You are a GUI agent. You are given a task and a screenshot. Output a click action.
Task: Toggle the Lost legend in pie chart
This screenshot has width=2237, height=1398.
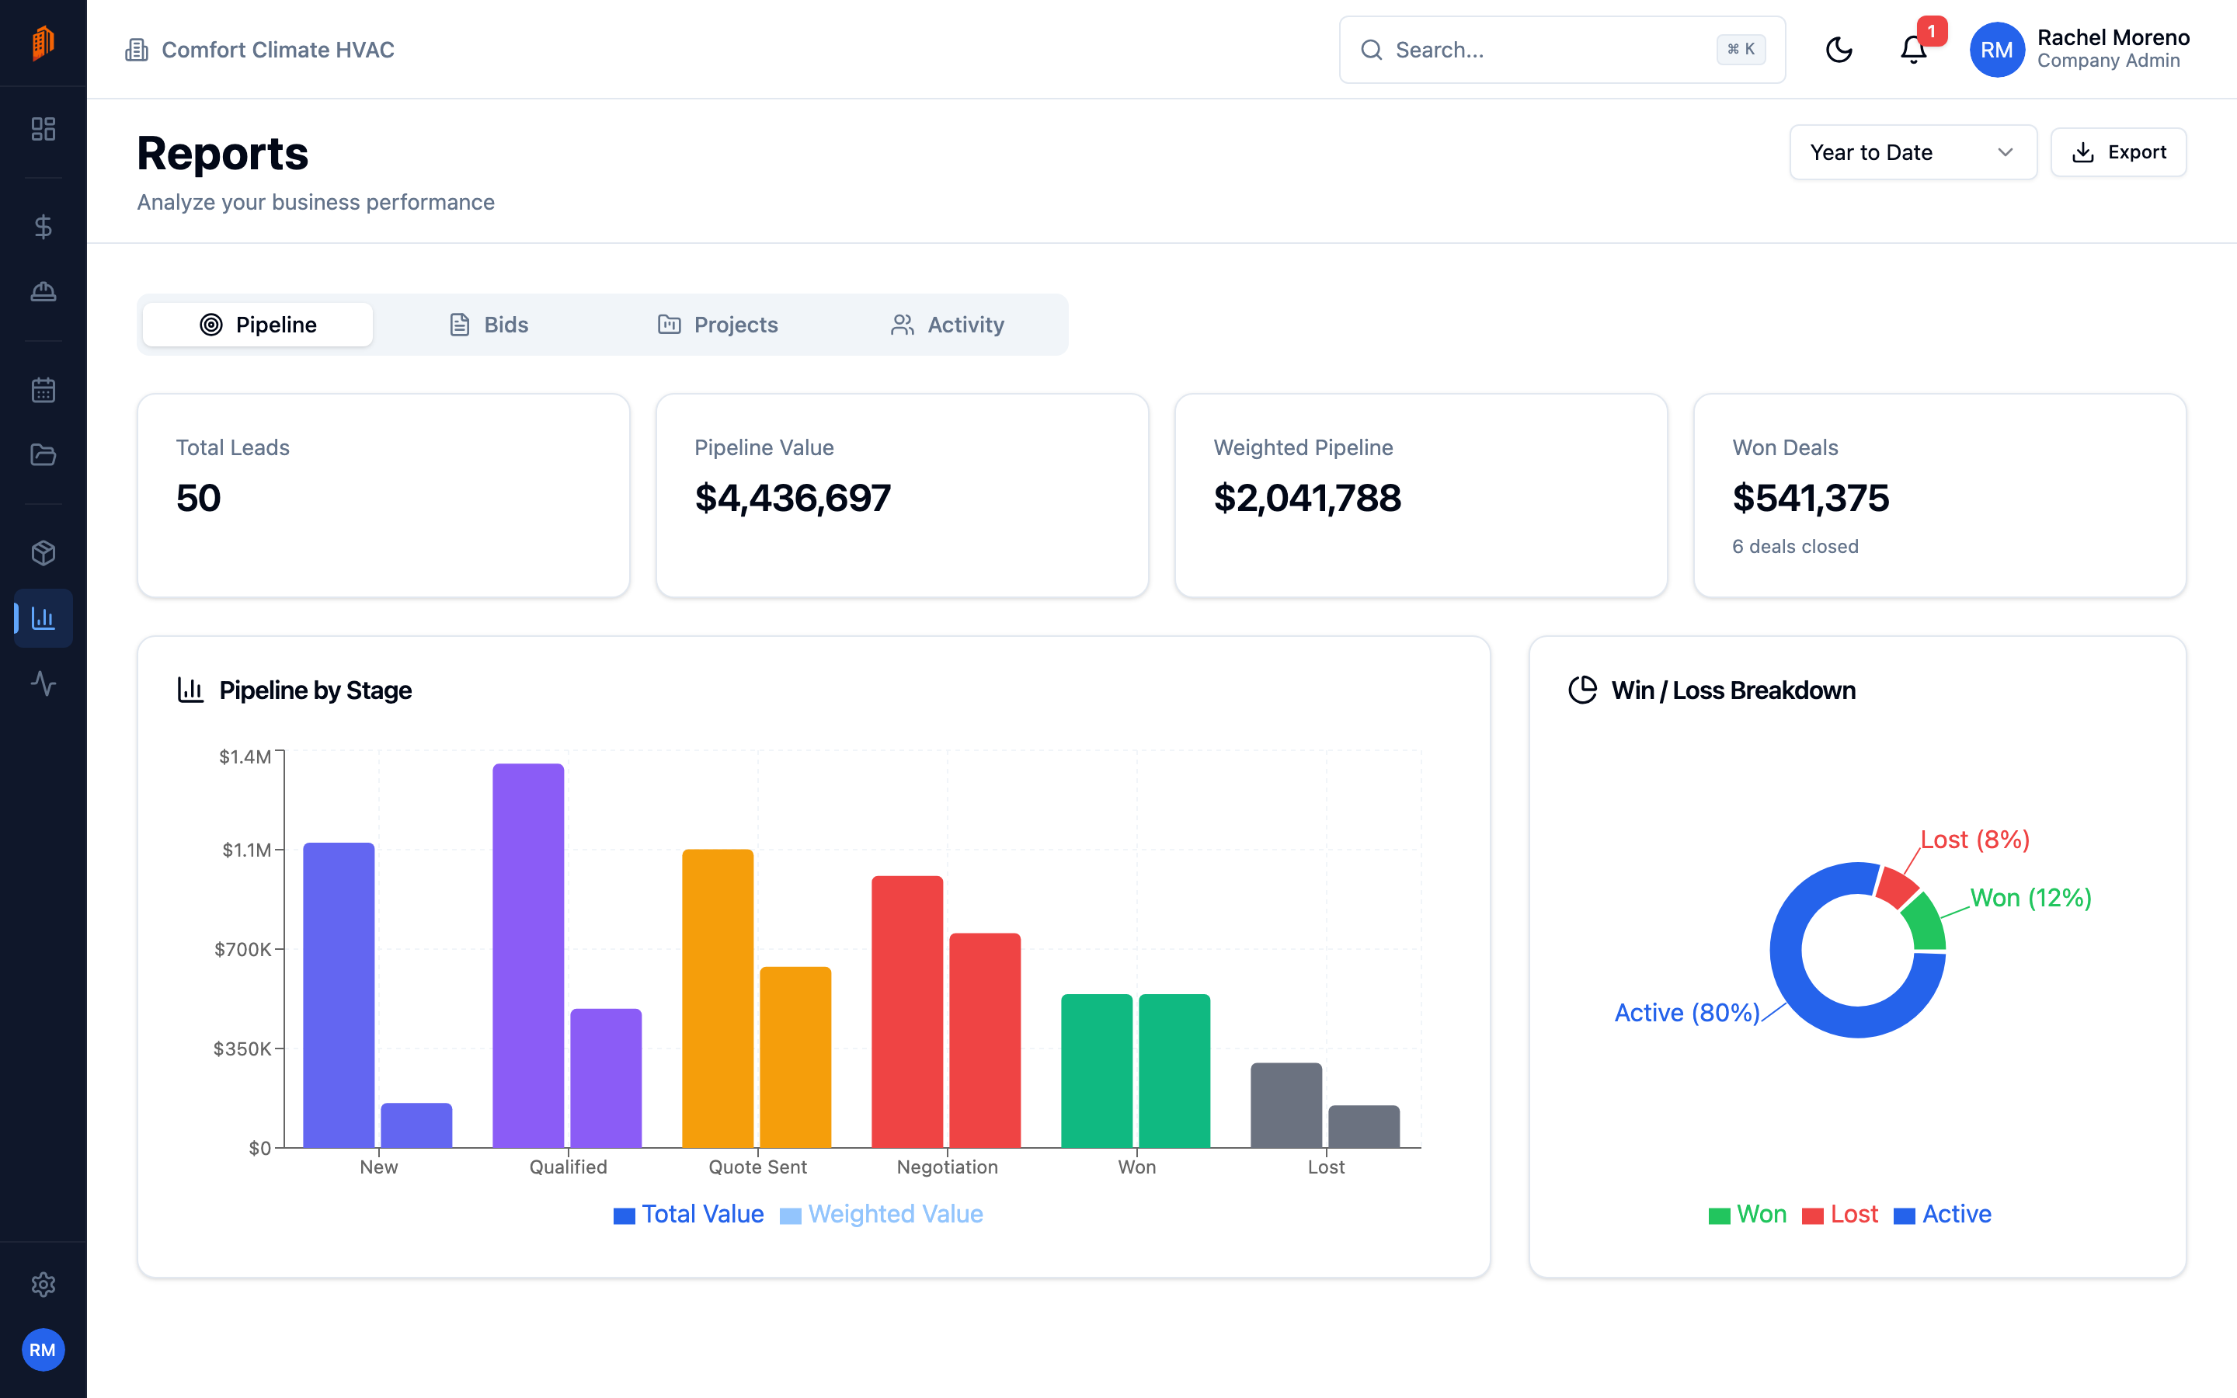[x=1839, y=1214]
